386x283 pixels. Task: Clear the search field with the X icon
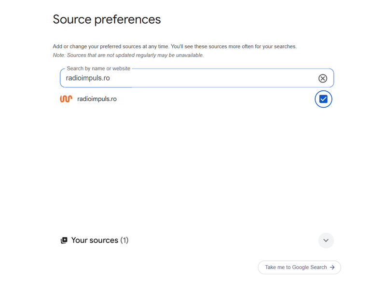tap(322, 78)
